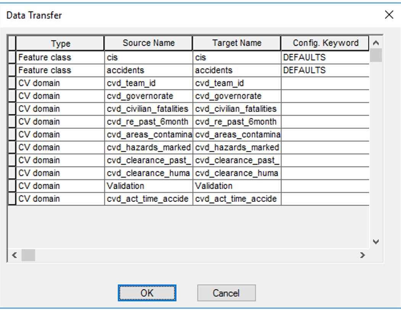Click the vertical scrollbar down arrow

pyautogui.click(x=376, y=242)
